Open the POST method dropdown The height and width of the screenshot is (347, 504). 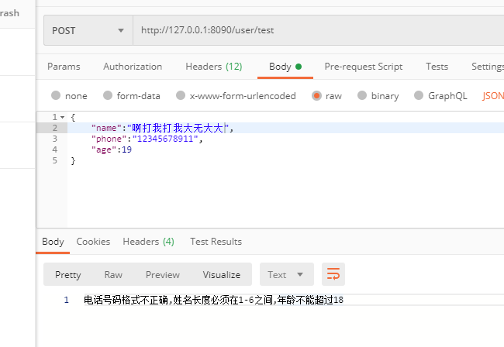pos(88,30)
